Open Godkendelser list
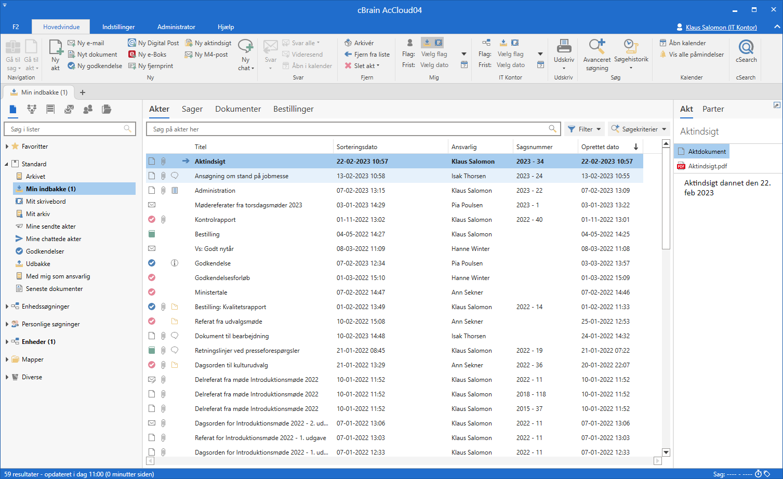The height and width of the screenshot is (479, 783). [x=45, y=251]
